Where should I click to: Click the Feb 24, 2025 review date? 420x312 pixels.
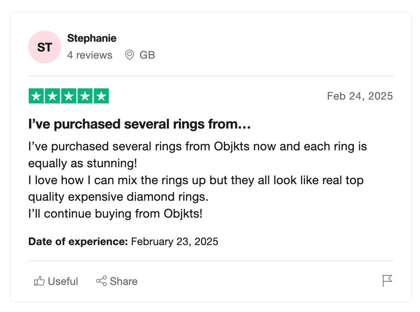pos(360,96)
